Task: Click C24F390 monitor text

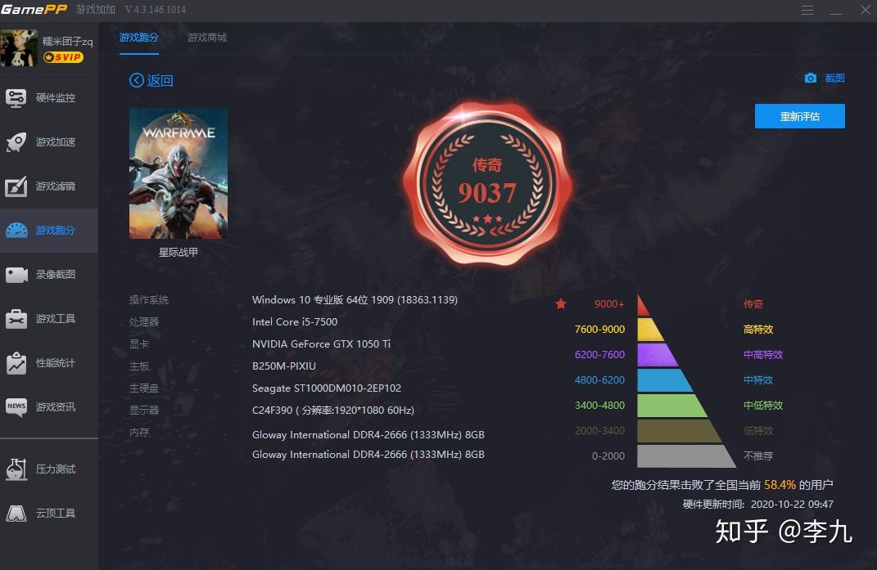Action: pos(332,411)
